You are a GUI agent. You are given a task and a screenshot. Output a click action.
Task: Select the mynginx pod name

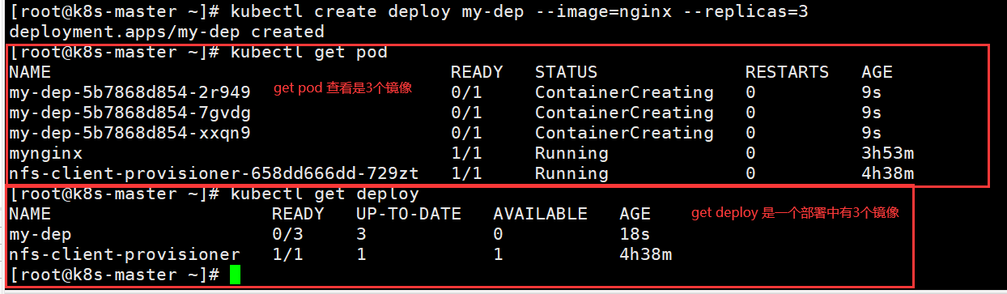(45, 153)
